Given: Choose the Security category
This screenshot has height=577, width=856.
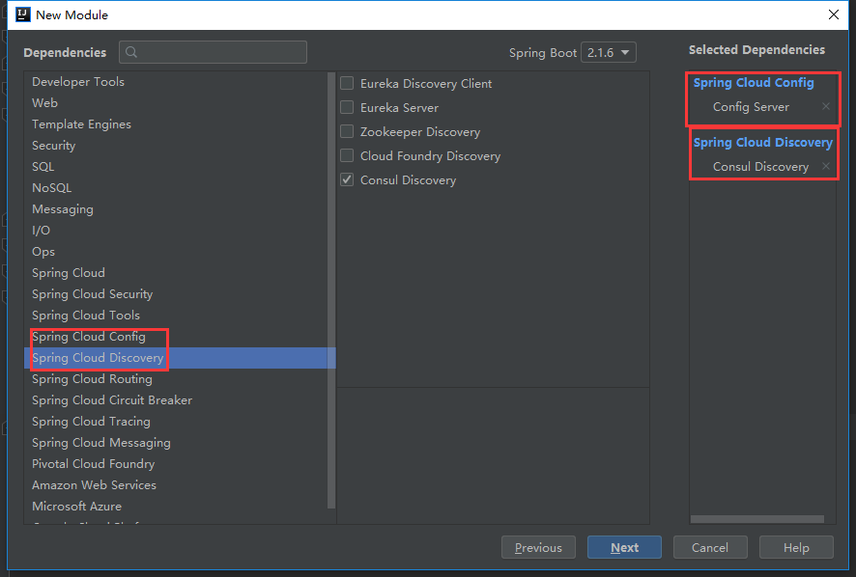Looking at the screenshot, I should click(175, 145).
